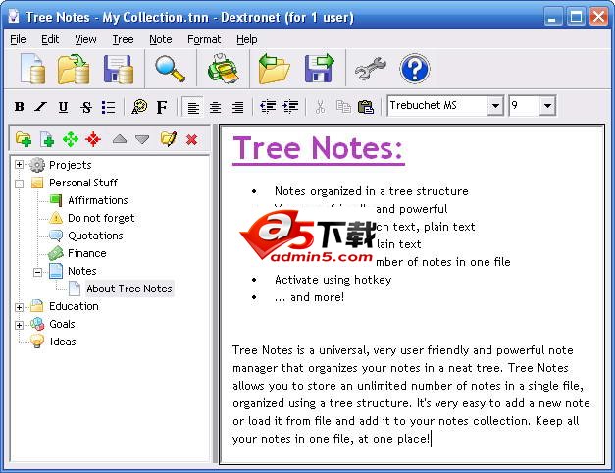The image size is (615, 473).
Task: Select the Projects tree item
Action: point(71,165)
